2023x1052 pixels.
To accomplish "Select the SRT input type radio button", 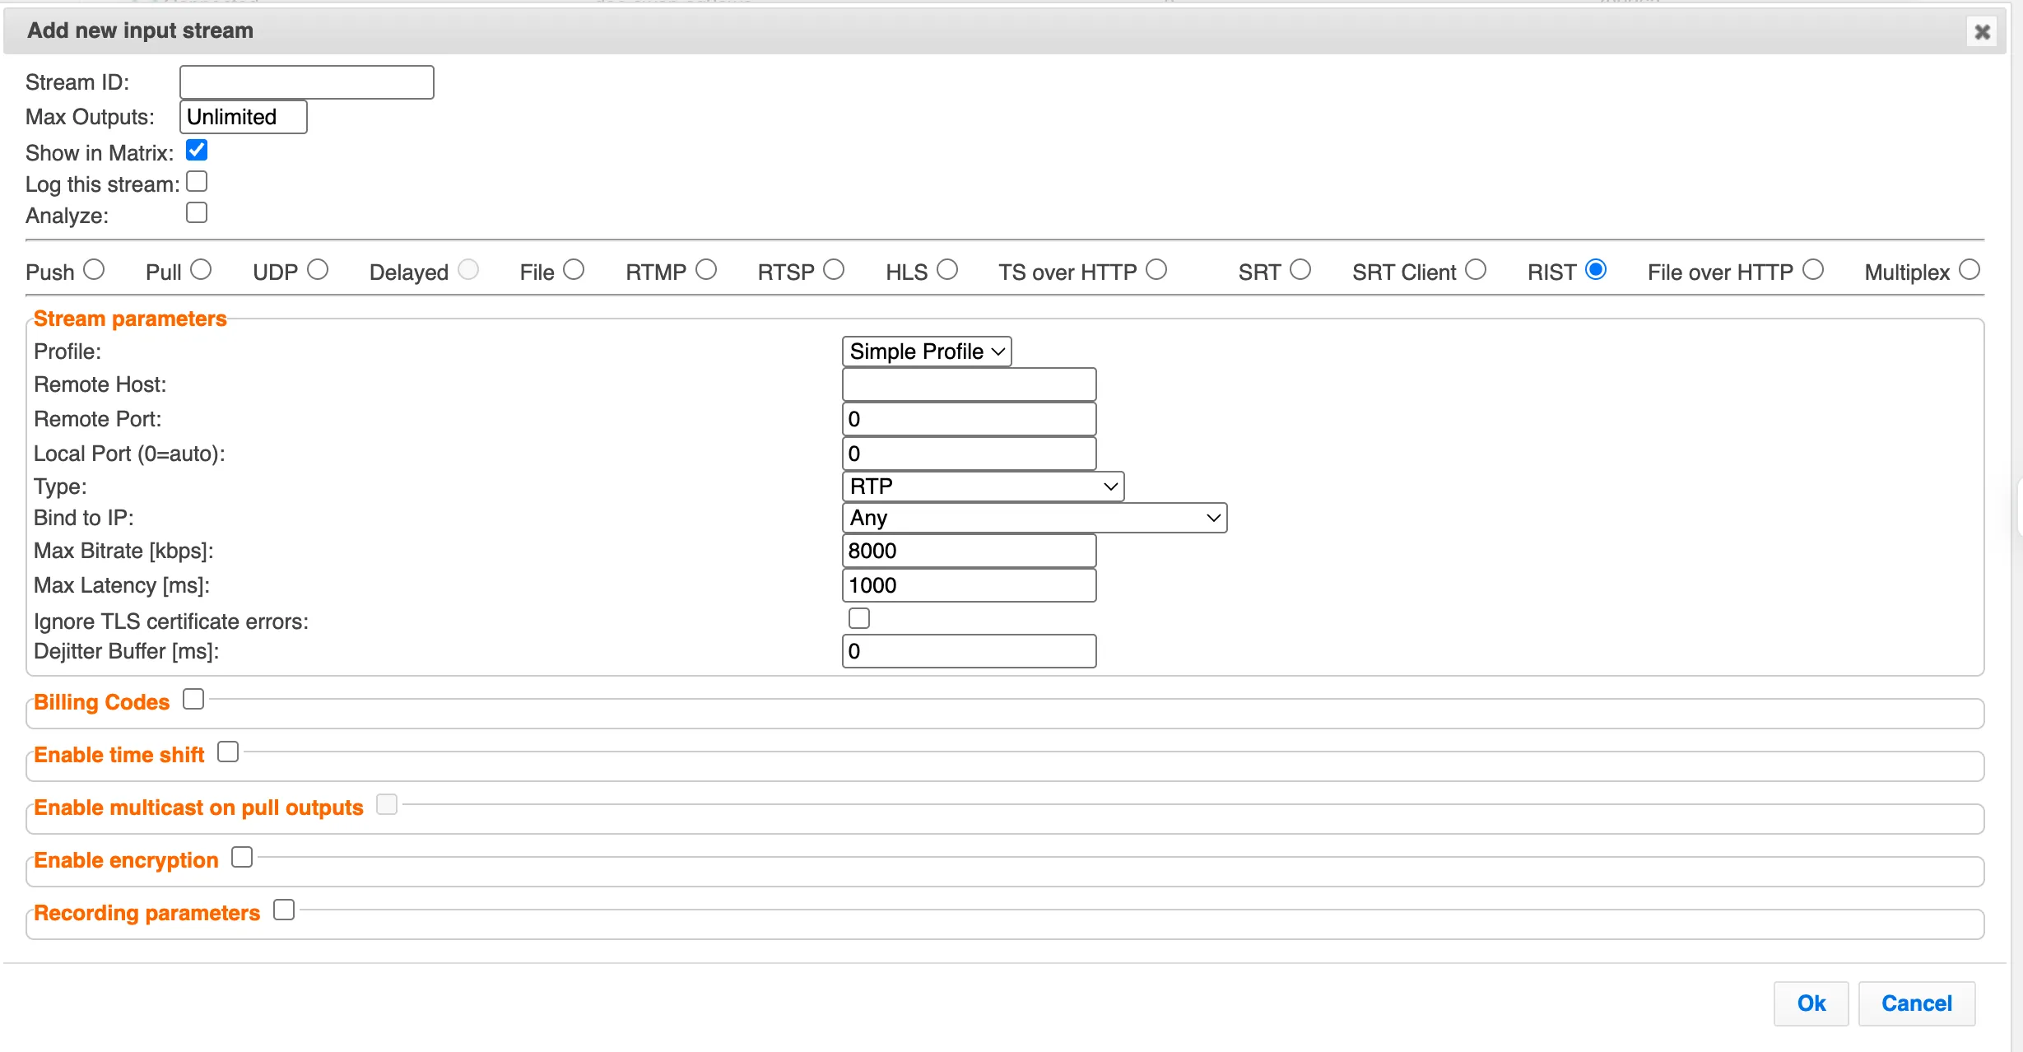I will pyautogui.click(x=1300, y=270).
